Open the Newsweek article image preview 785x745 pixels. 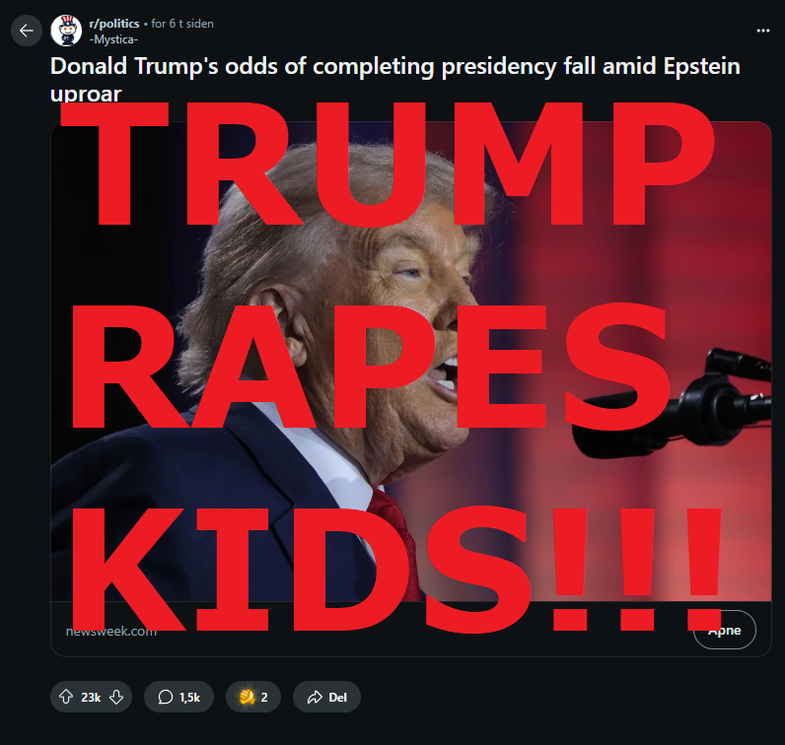[x=410, y=362]
